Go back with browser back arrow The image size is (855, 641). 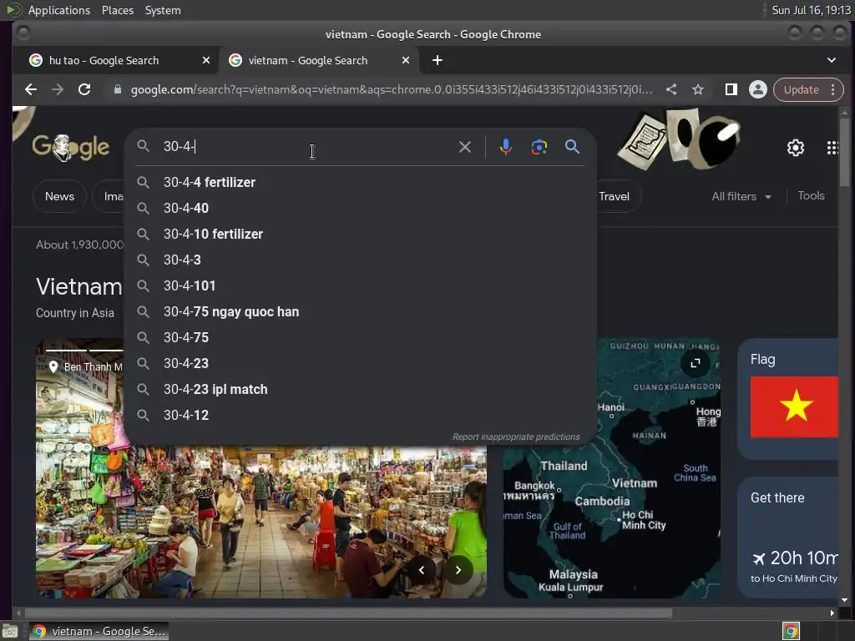coord(31,89)
